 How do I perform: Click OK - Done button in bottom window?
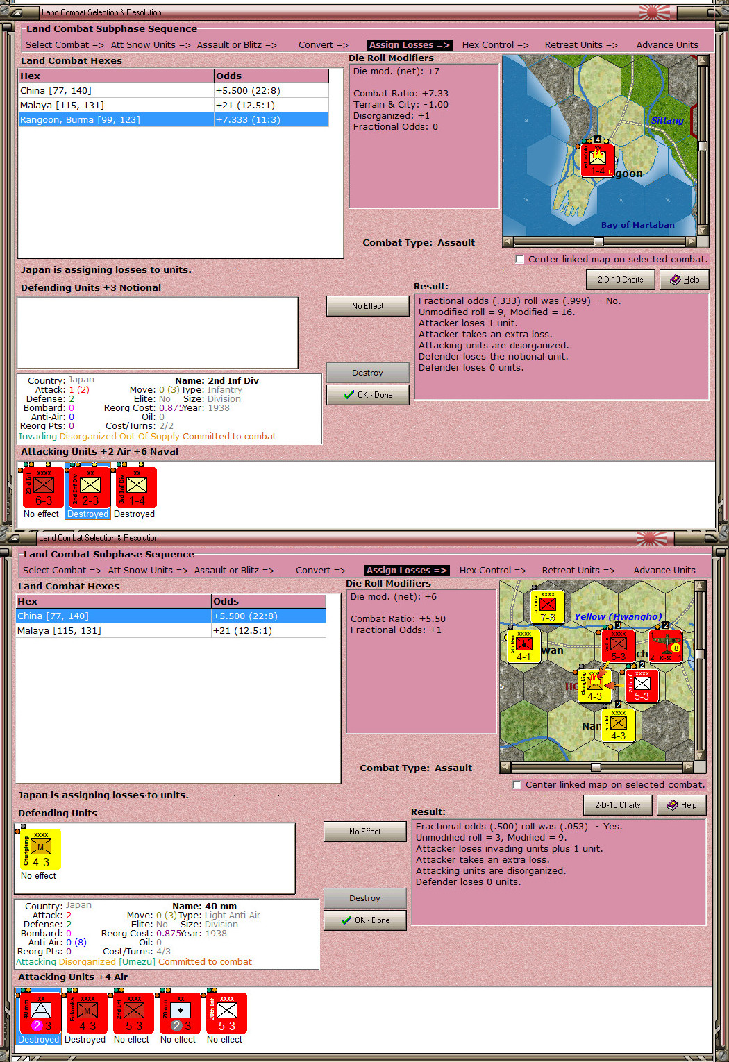[364, 920]
